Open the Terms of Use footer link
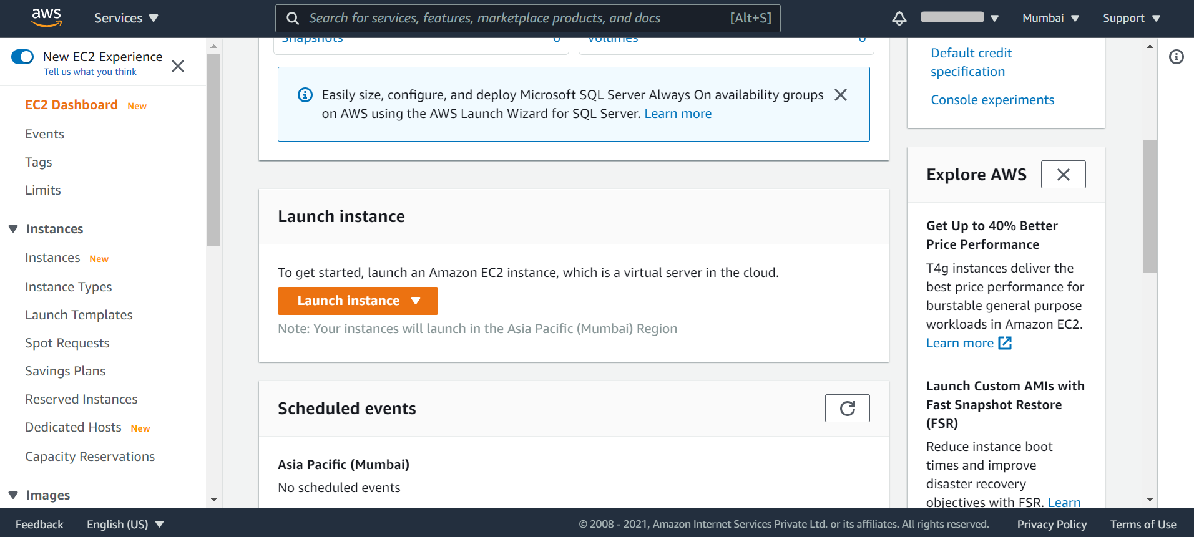1194x537 pixels. pos(1143,525)
